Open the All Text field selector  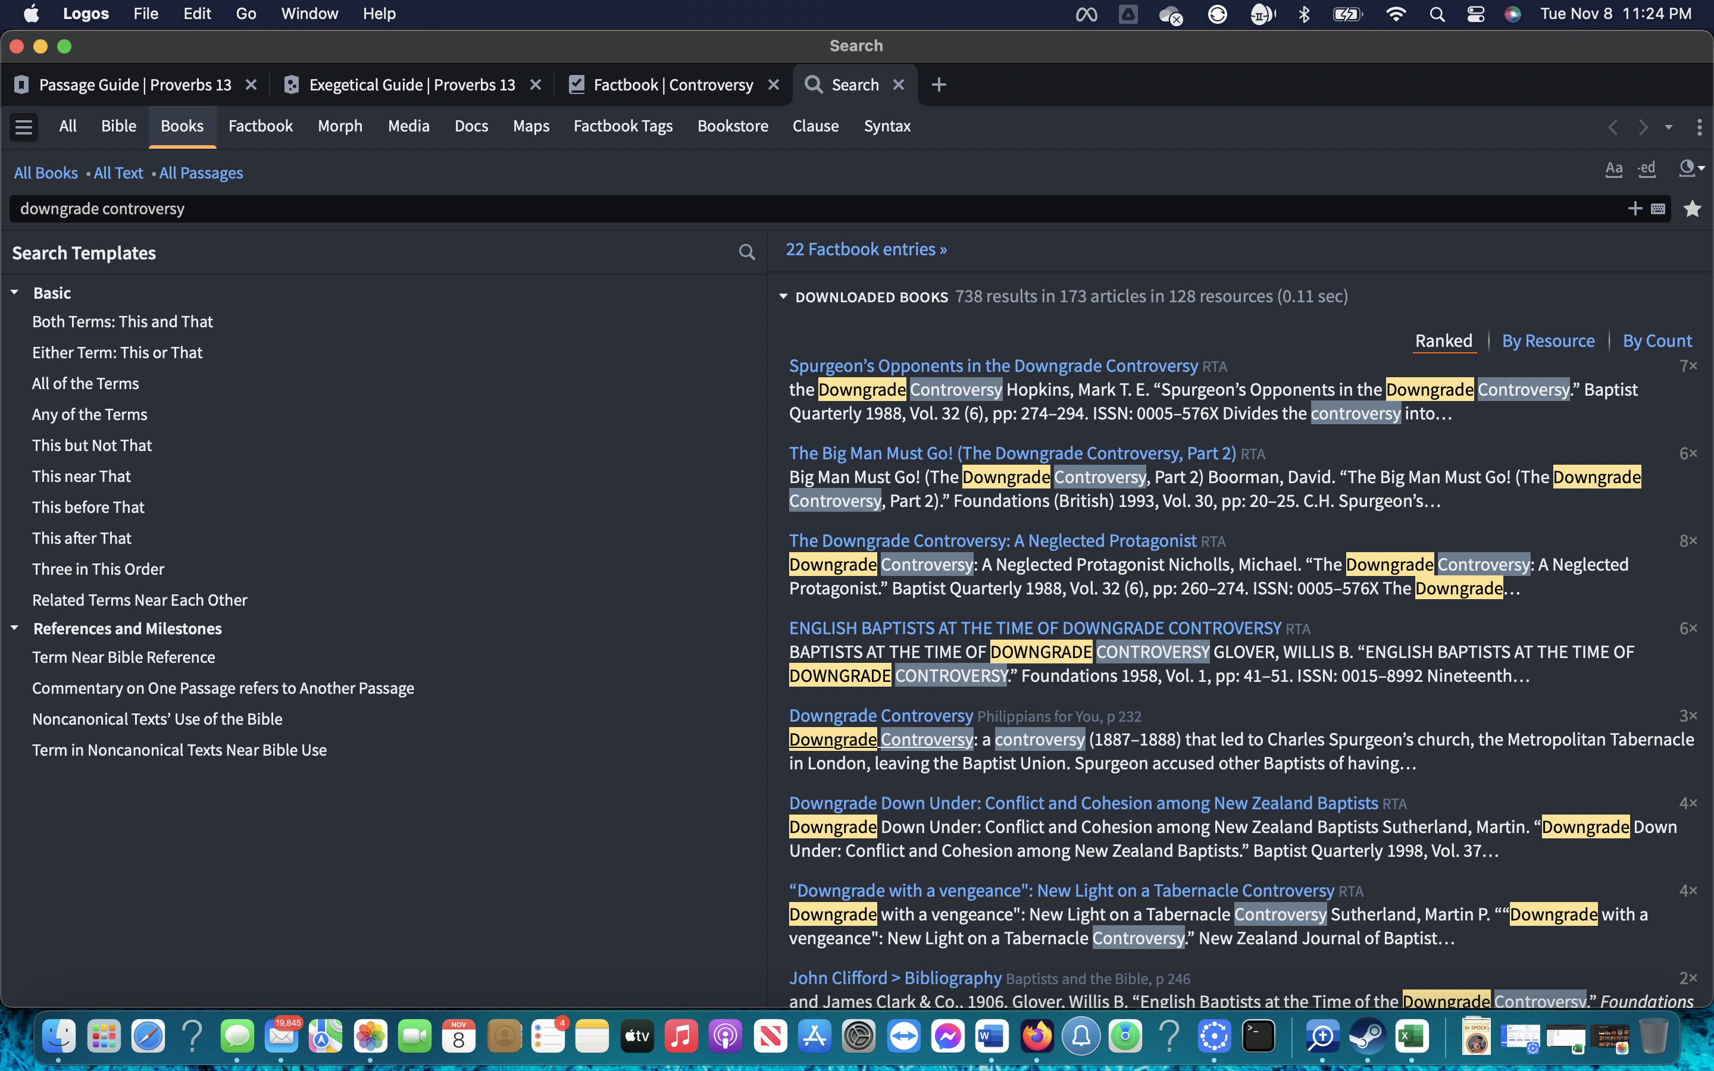[x=118, y=173]
